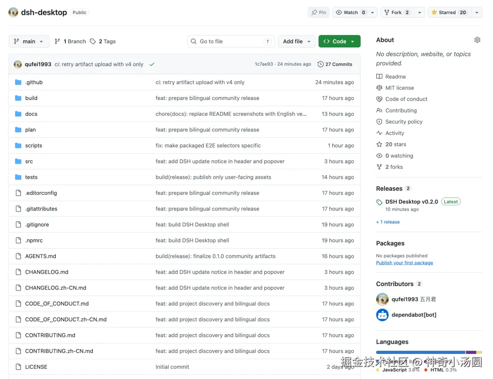Click the .github folder icon
The image size is (493, 379).
click(18, 83)
